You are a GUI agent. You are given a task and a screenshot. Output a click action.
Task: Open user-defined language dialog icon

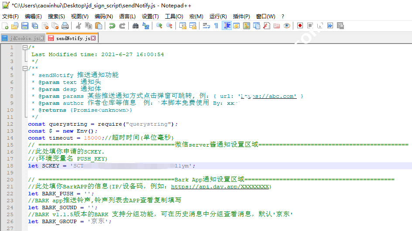click(x=237, y=26)
